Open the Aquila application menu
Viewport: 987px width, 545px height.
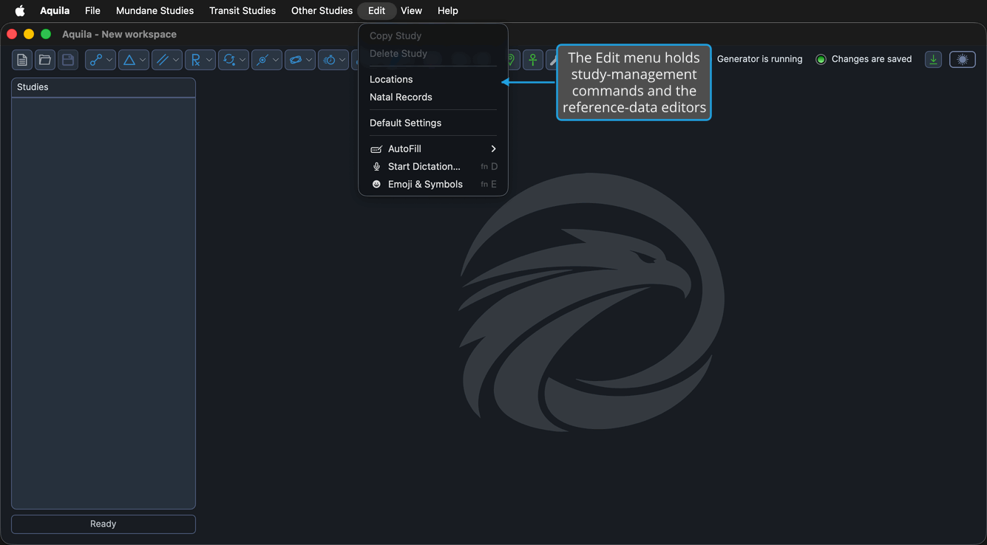coord(55,10)
